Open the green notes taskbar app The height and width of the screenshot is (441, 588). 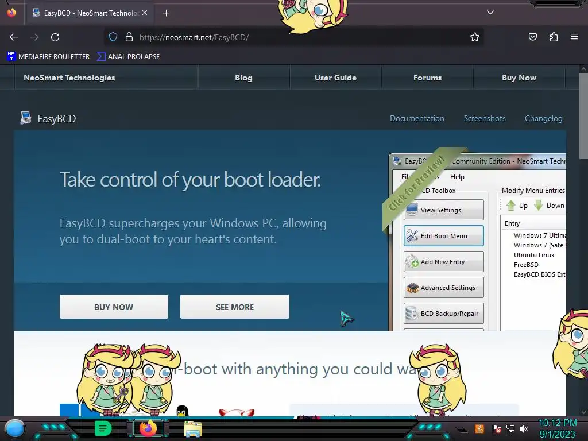click(103, 428)
